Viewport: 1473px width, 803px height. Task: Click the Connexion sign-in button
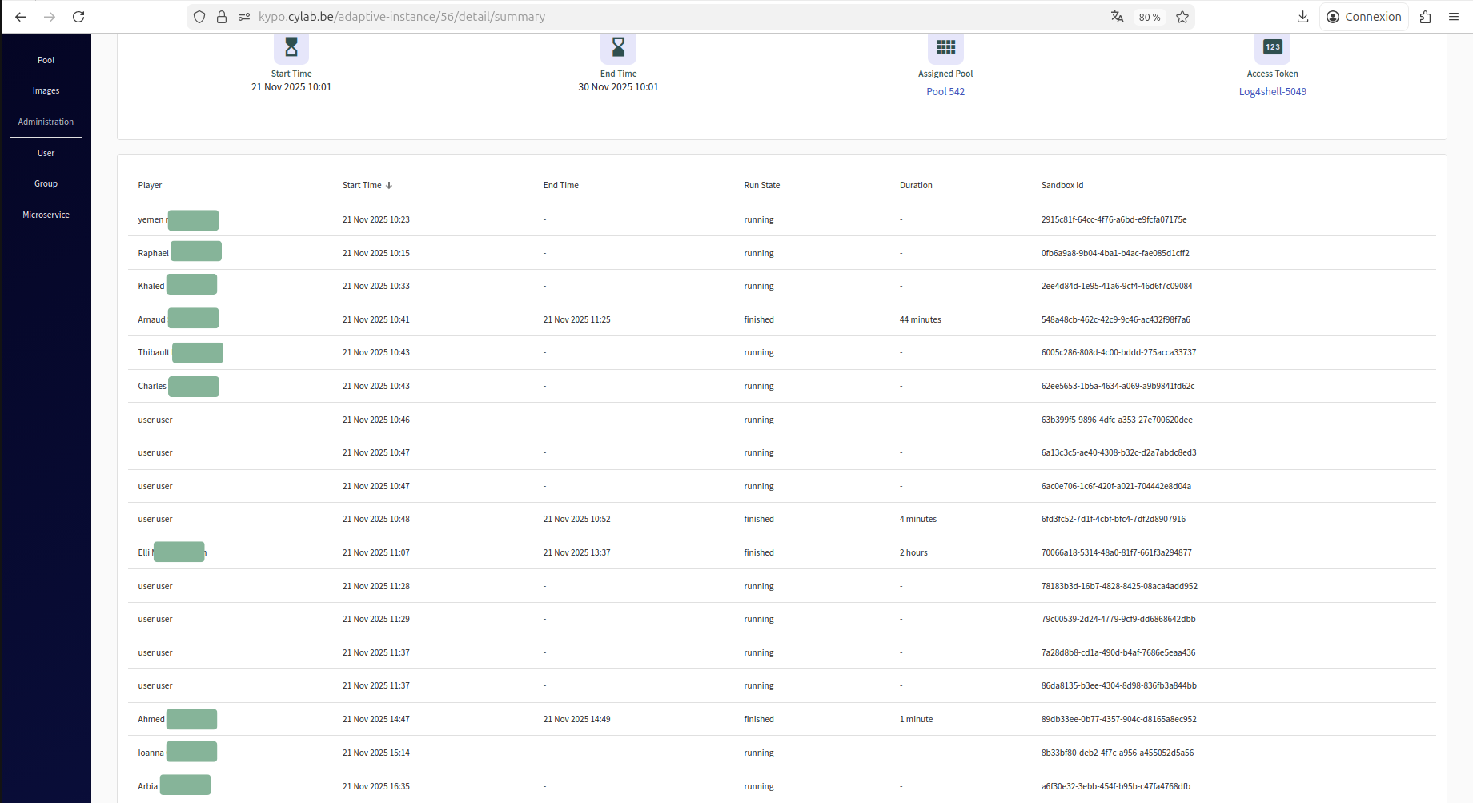point(1363,17)
